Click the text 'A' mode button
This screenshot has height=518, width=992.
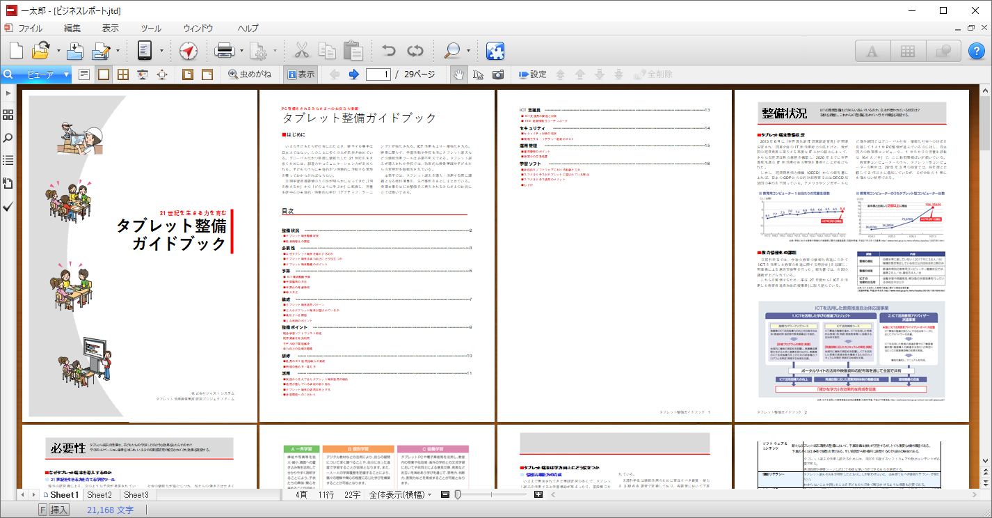[x=872, y=51]
